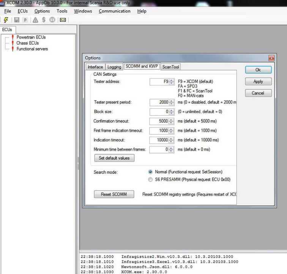Adjust Confirmation timeout spinner arrows

pos(171,121)
